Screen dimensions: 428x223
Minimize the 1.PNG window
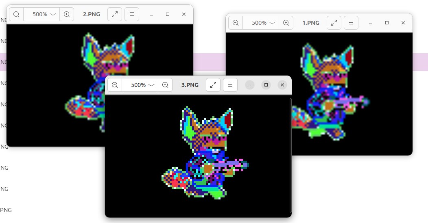[x=370, y=23]
